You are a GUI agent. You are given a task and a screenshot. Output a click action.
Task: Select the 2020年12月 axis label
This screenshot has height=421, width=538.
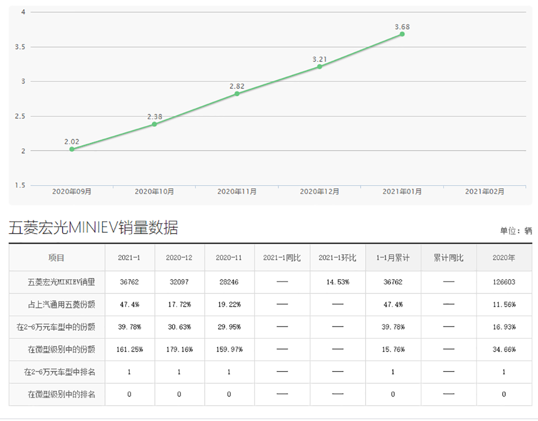[x=319, y=191]
